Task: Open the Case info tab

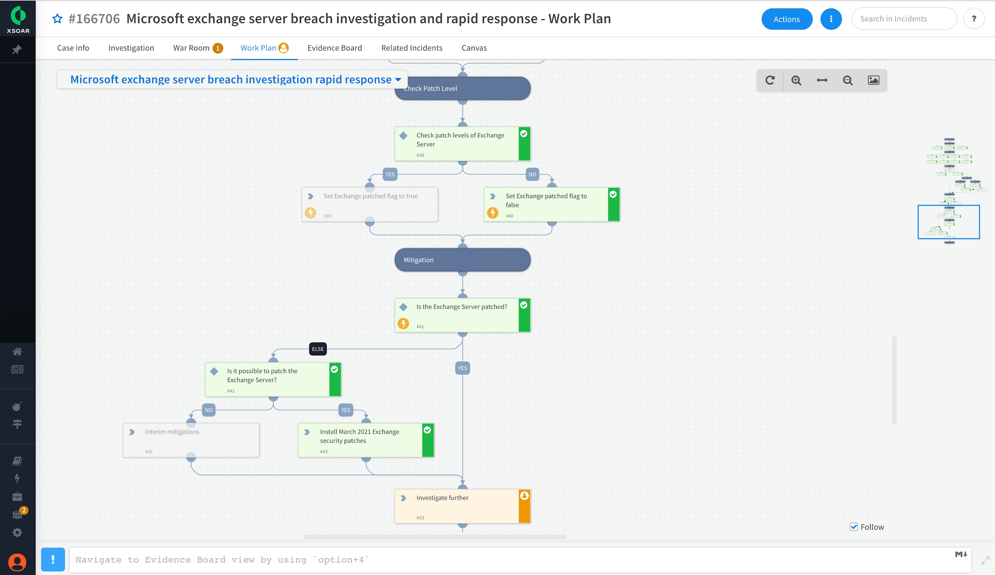Action: click(x=73, y=48)
